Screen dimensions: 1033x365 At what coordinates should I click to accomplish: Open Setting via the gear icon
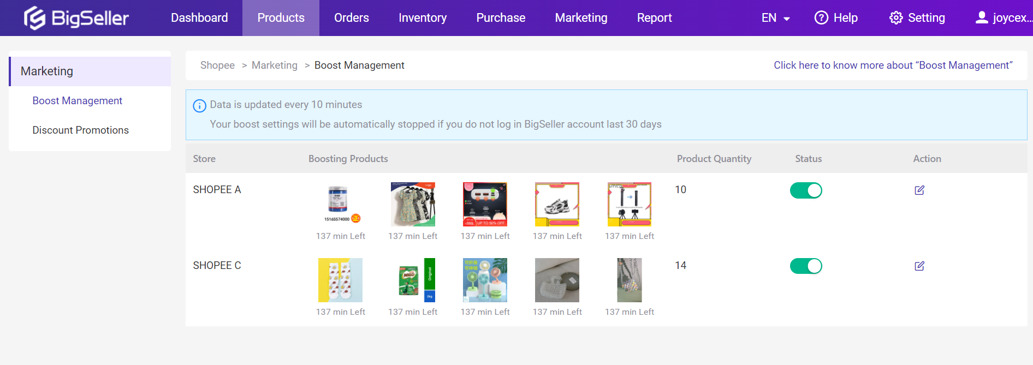(895, 18)
